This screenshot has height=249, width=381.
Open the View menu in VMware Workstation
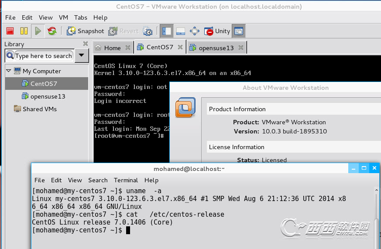click(x=46, y=17)
